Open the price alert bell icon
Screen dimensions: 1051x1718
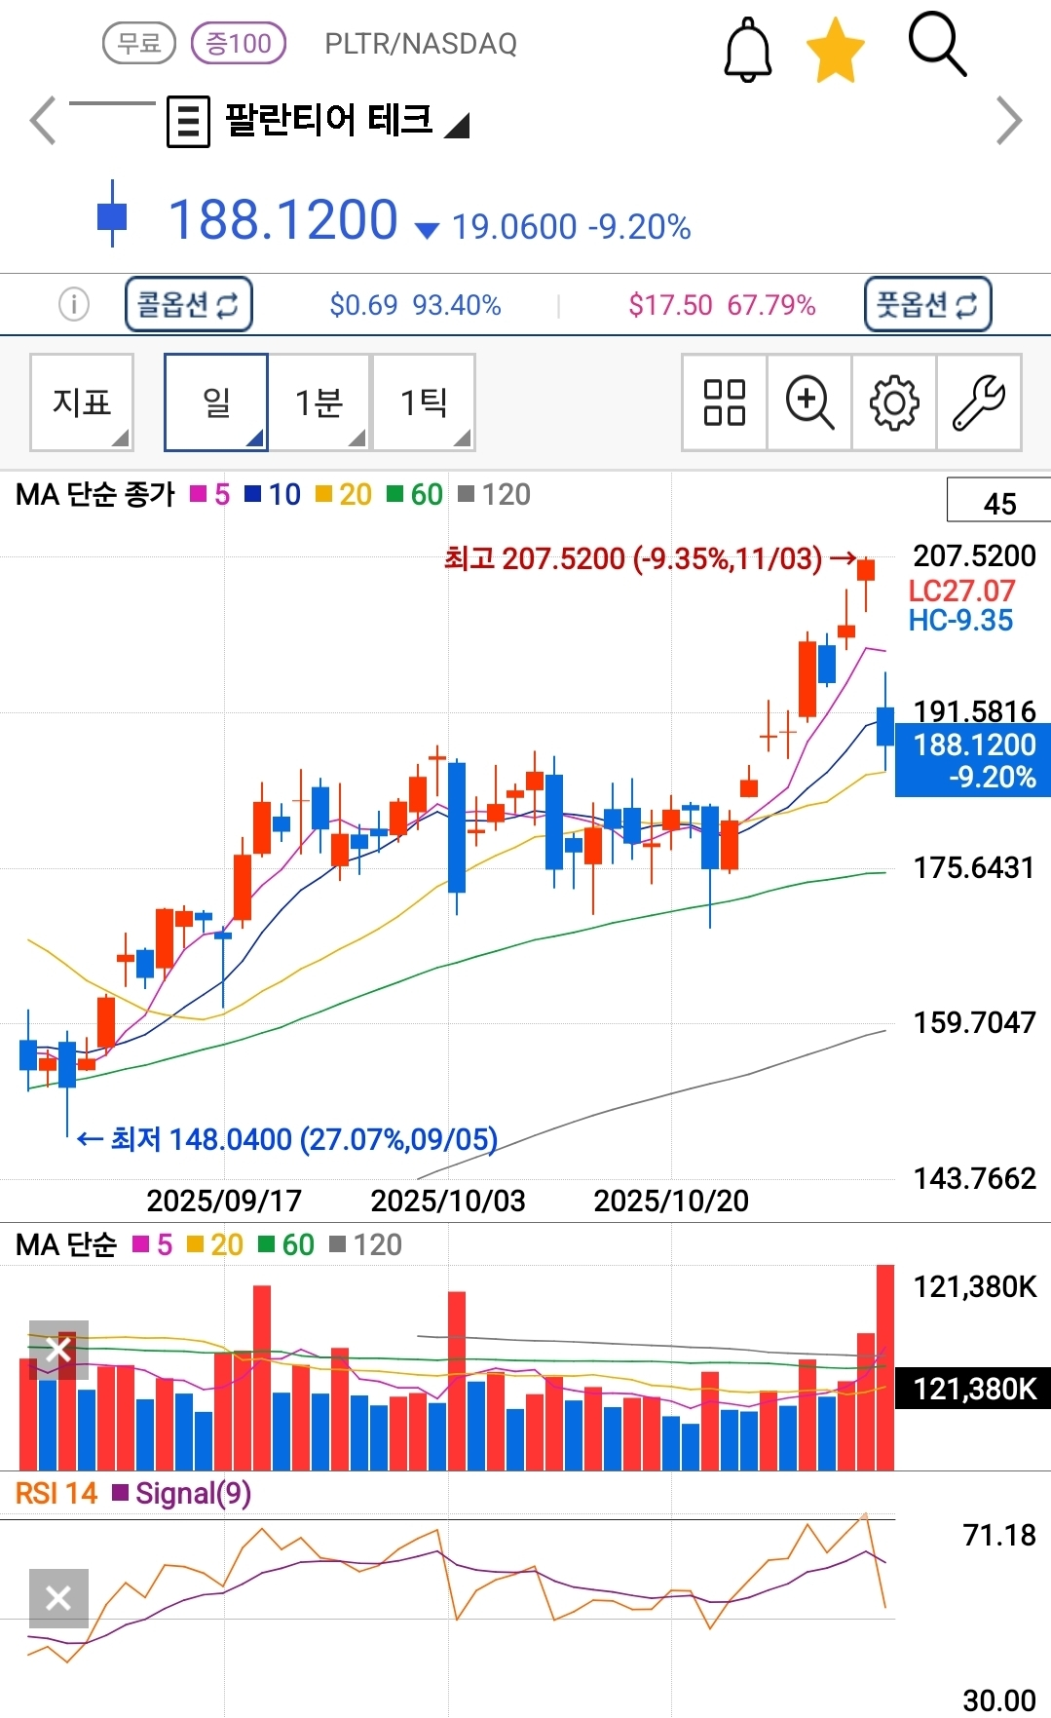click(747, 49)
